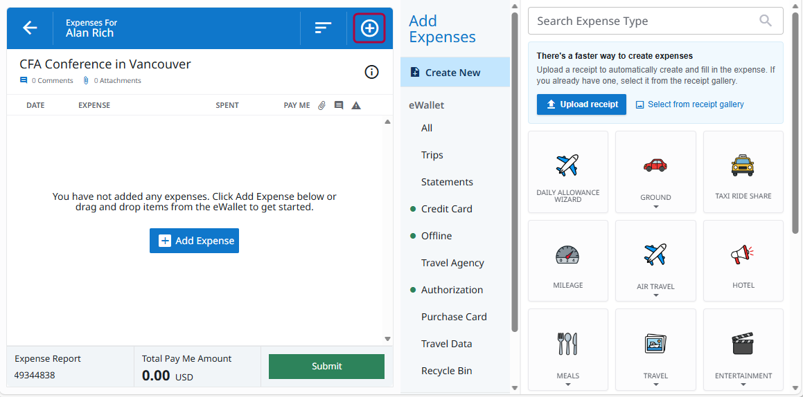Expand the Meals expense category
The image size is (803, 397).
(x=568, y=385)
